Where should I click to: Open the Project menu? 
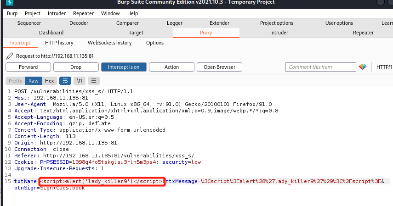pos(32,13)
